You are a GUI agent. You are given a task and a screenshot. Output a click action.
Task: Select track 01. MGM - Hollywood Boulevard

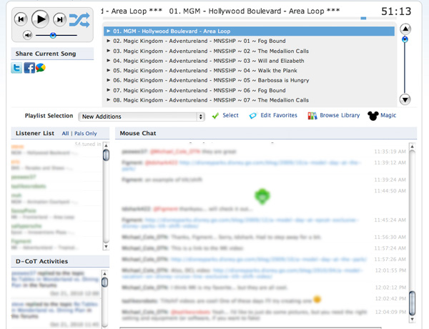tap(249, 31)
